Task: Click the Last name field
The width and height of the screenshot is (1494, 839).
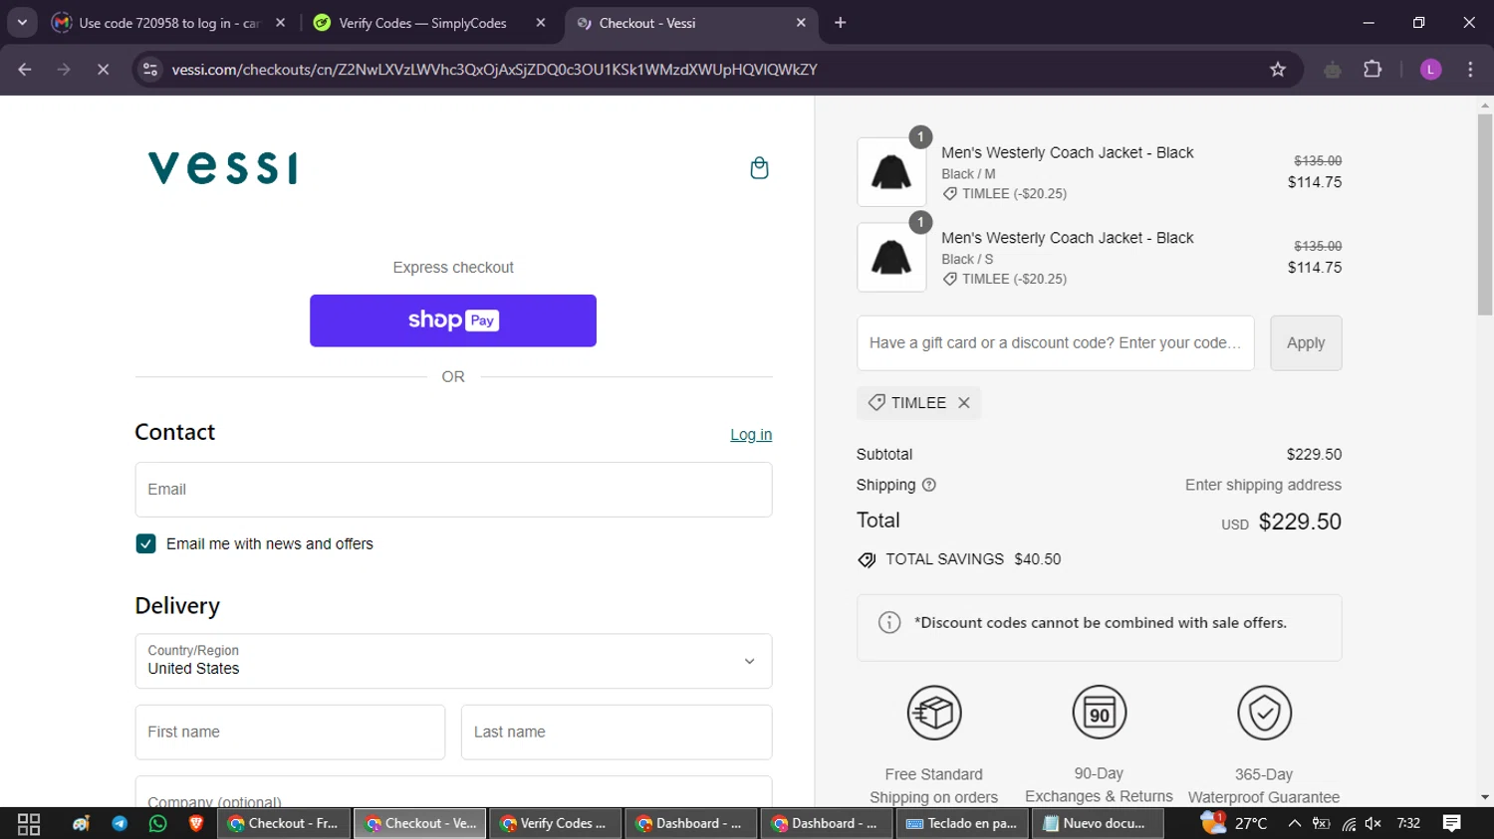Action: point(617,733)
